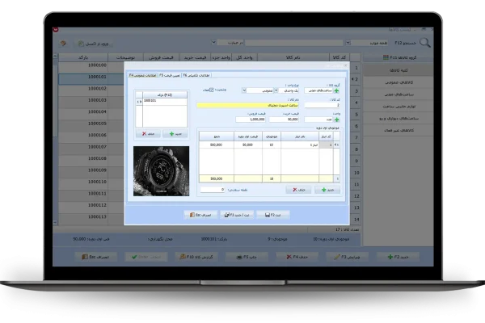Click the yellow goods name field
Viewport: 485px width, 323px height.
(247, 106)
